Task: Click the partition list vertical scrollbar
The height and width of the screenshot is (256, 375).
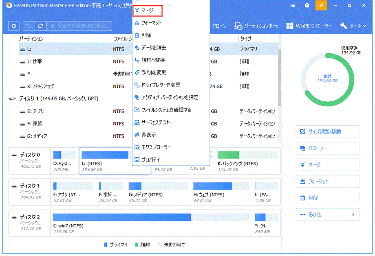Action: [x=279, y=77]
